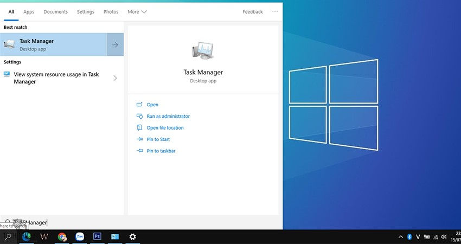Open the blue window app on the taskbar

(x=115, y=236)
